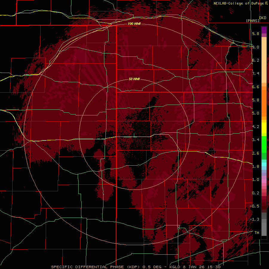This screenshot has width=269, height=269.
Task: Click the -0.5 scale value
Action: 254,206
